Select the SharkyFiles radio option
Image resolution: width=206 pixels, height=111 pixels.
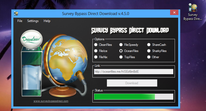149,51
